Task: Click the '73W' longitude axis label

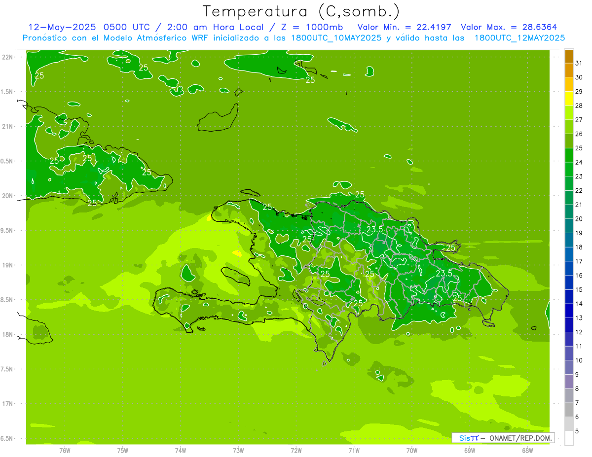Action: (238, 451)
